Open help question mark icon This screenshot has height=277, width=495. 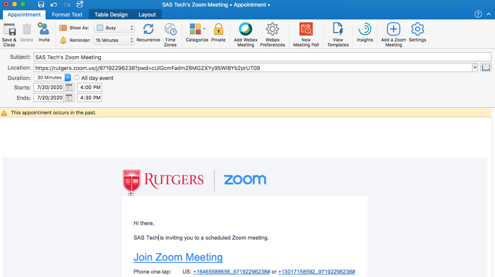[478, 14]
